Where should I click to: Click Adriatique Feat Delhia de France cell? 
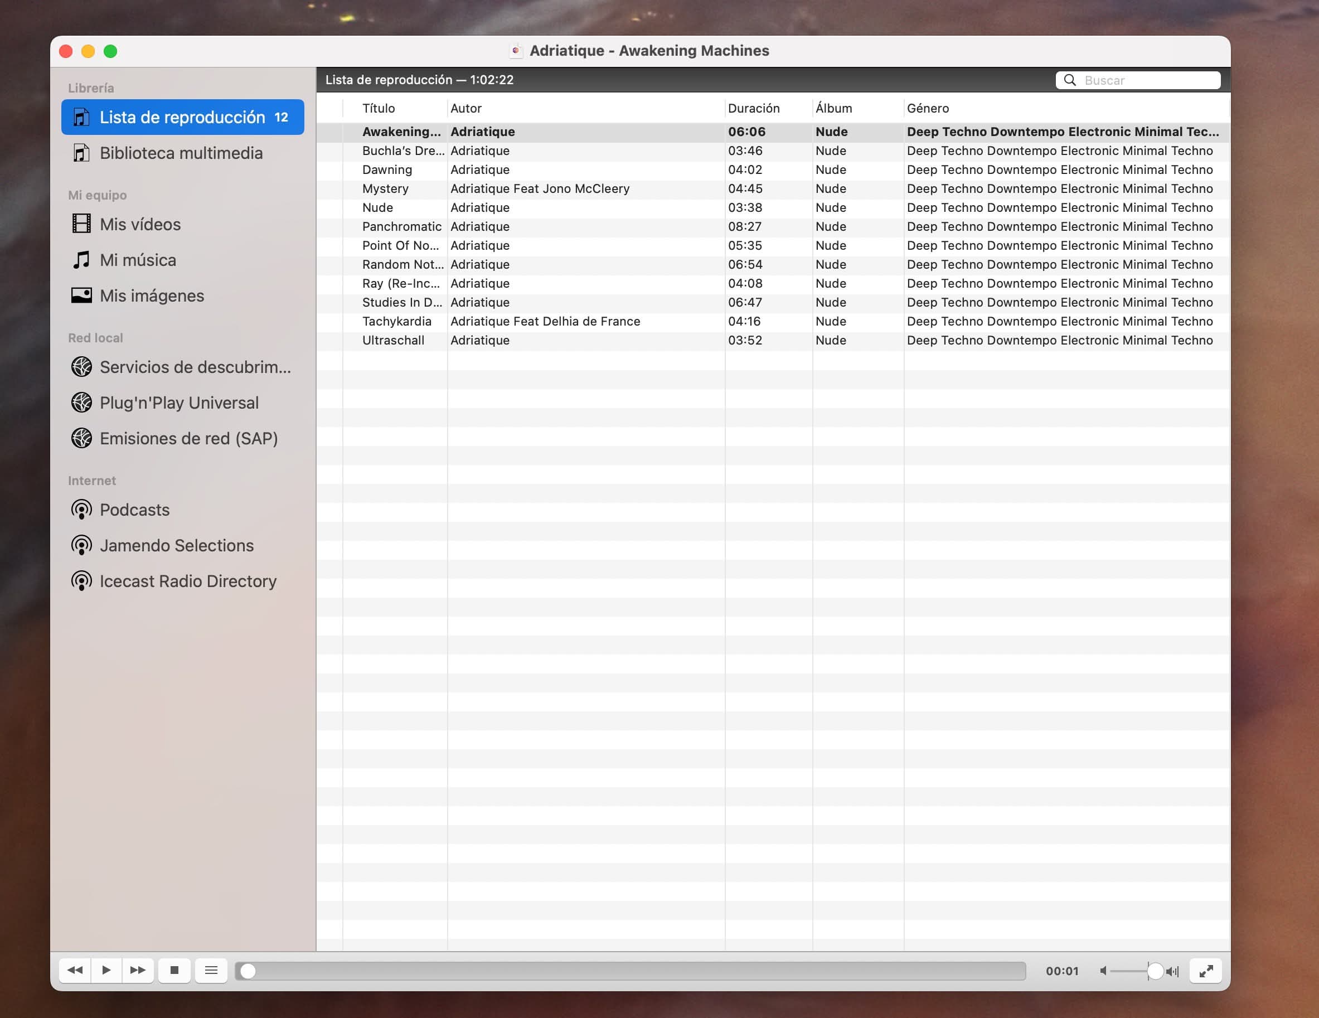pyautogui.click(x=545, y=321)
